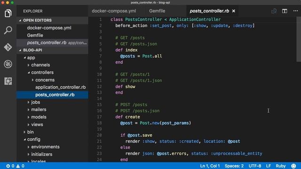Image resolution: width=301 pixels, height=169 pixels.
Task: Click '@posts = Post.all' code line
Action: pos(141,56)
